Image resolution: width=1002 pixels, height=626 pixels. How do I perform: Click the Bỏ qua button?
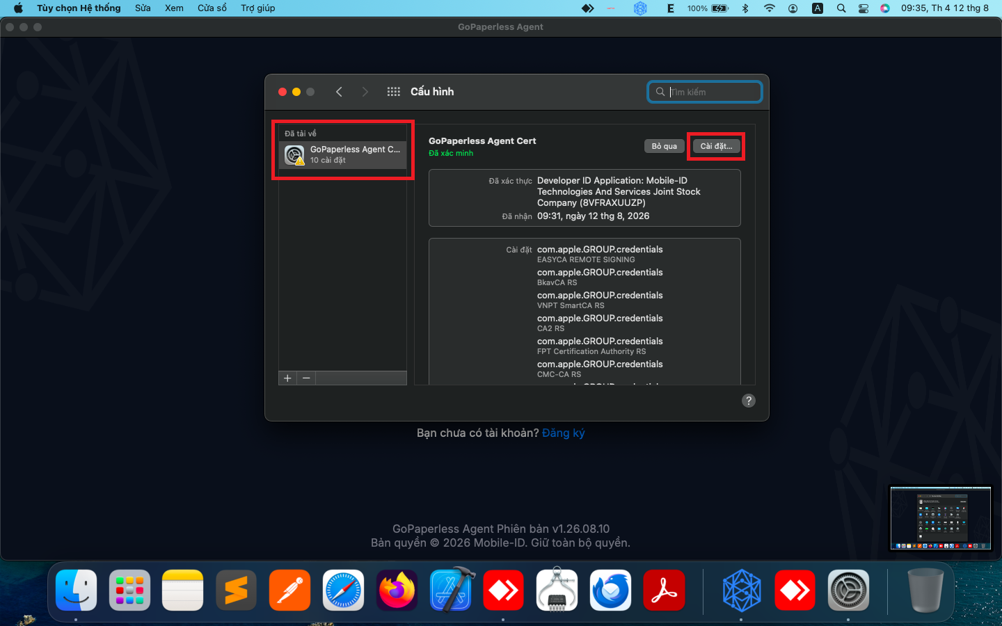click(665, 146)
